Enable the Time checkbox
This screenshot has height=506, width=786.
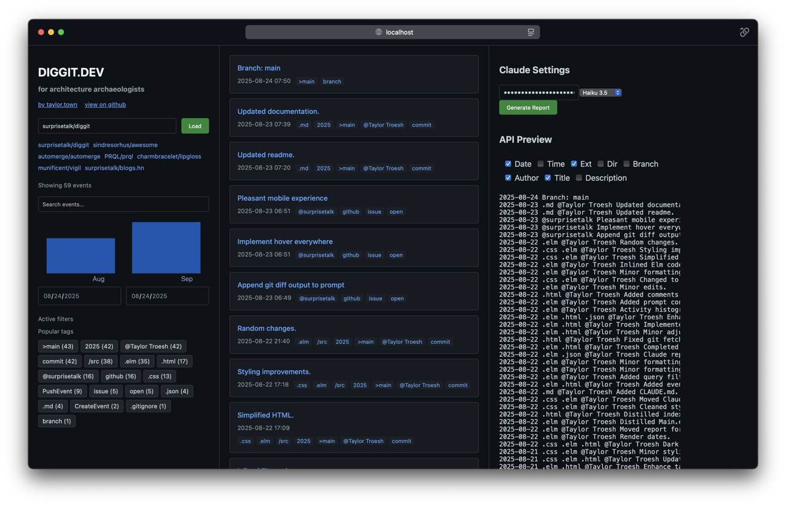540,164
